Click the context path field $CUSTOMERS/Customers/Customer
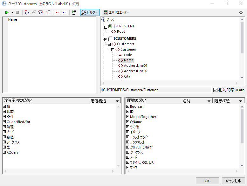 156,90
